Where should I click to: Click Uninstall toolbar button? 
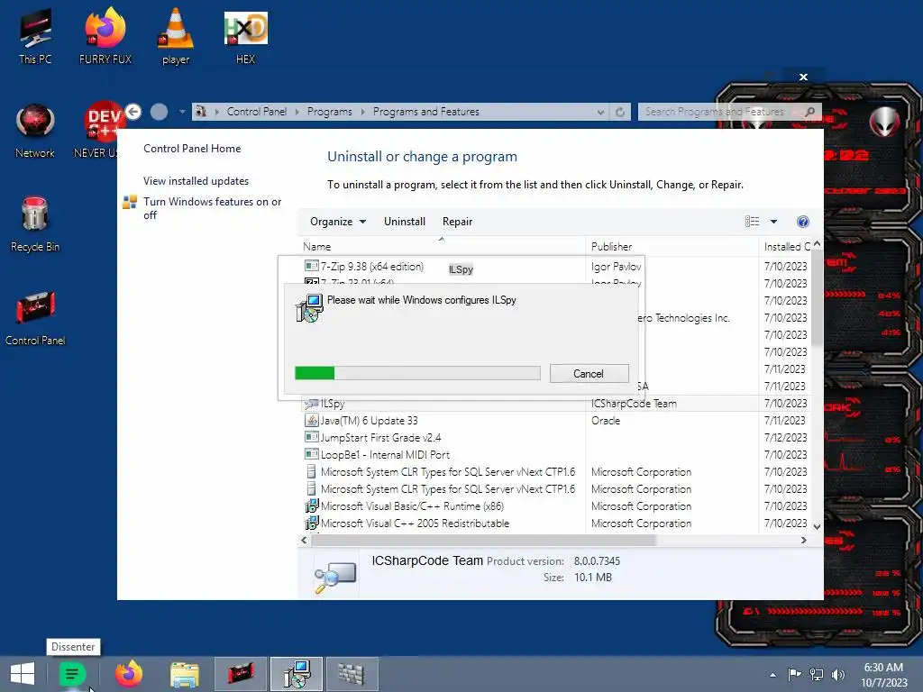point(405,222)
